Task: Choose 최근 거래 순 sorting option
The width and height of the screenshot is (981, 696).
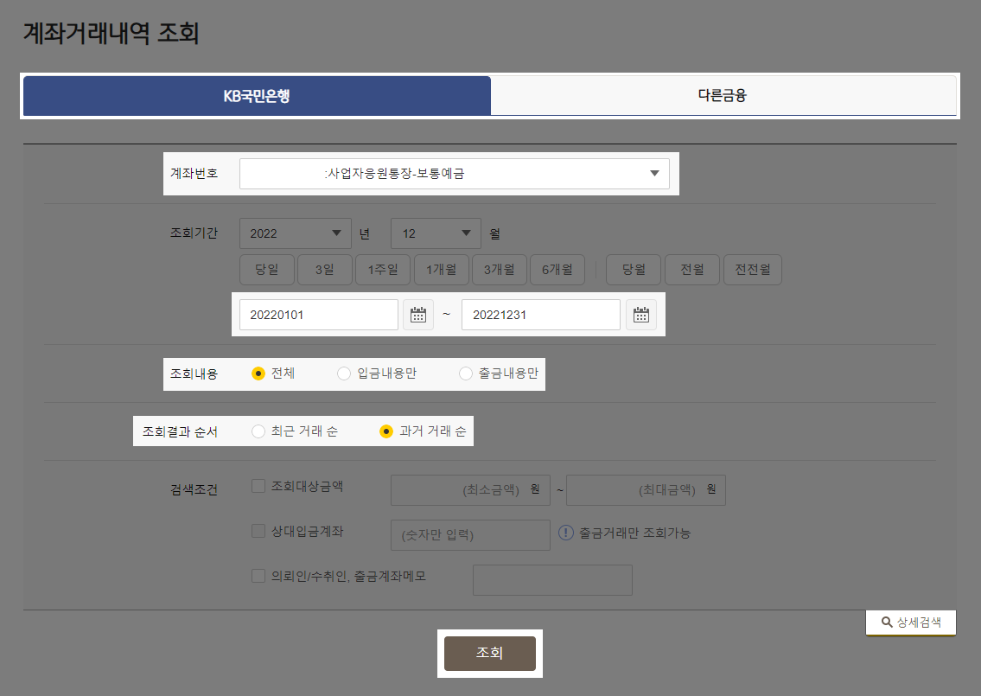Action: pos(258,431)
